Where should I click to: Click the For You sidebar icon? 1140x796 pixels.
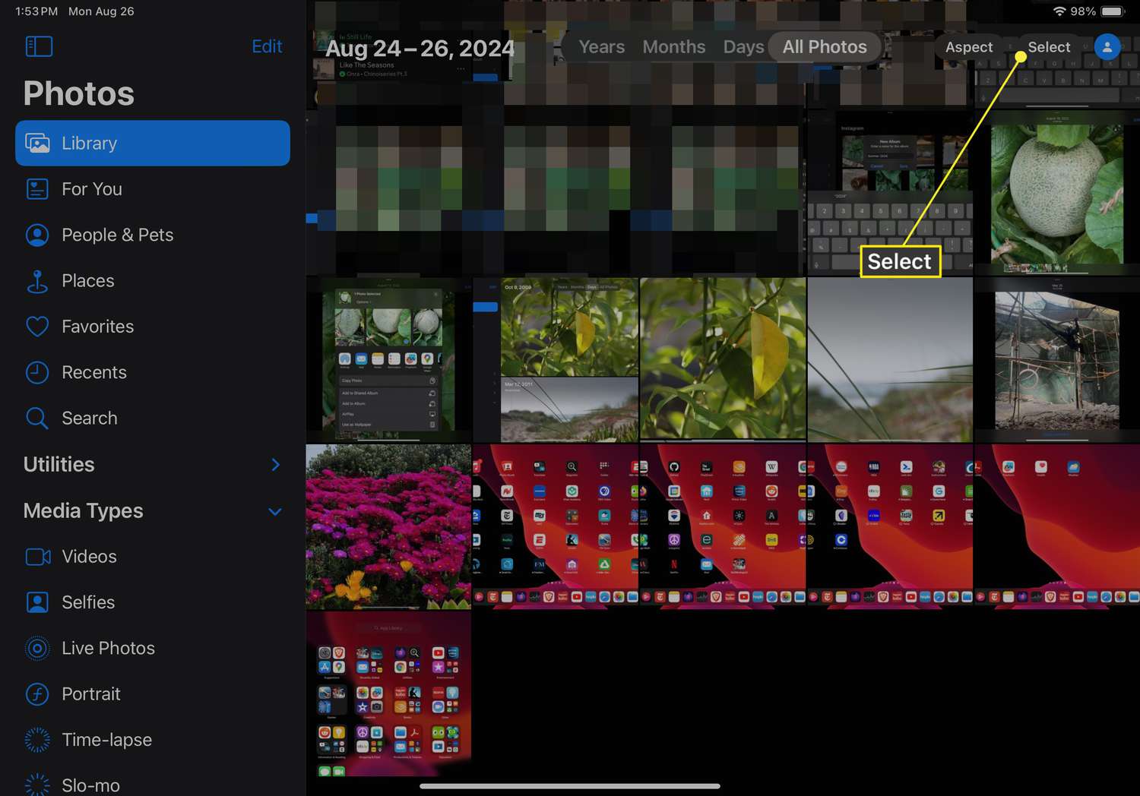point(37,189)
